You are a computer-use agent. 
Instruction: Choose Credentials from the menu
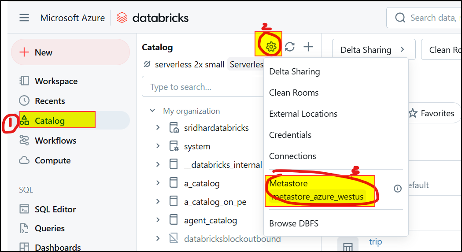[336, 135]
